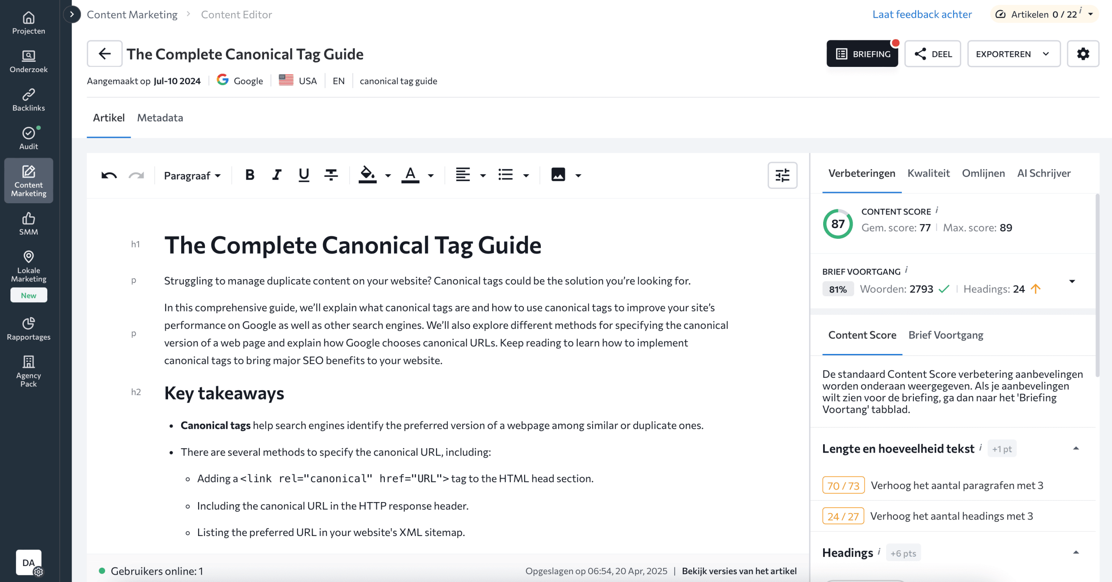1112x582 pixels.
Task: Click the insert image icon
Action: coord(558,175)
